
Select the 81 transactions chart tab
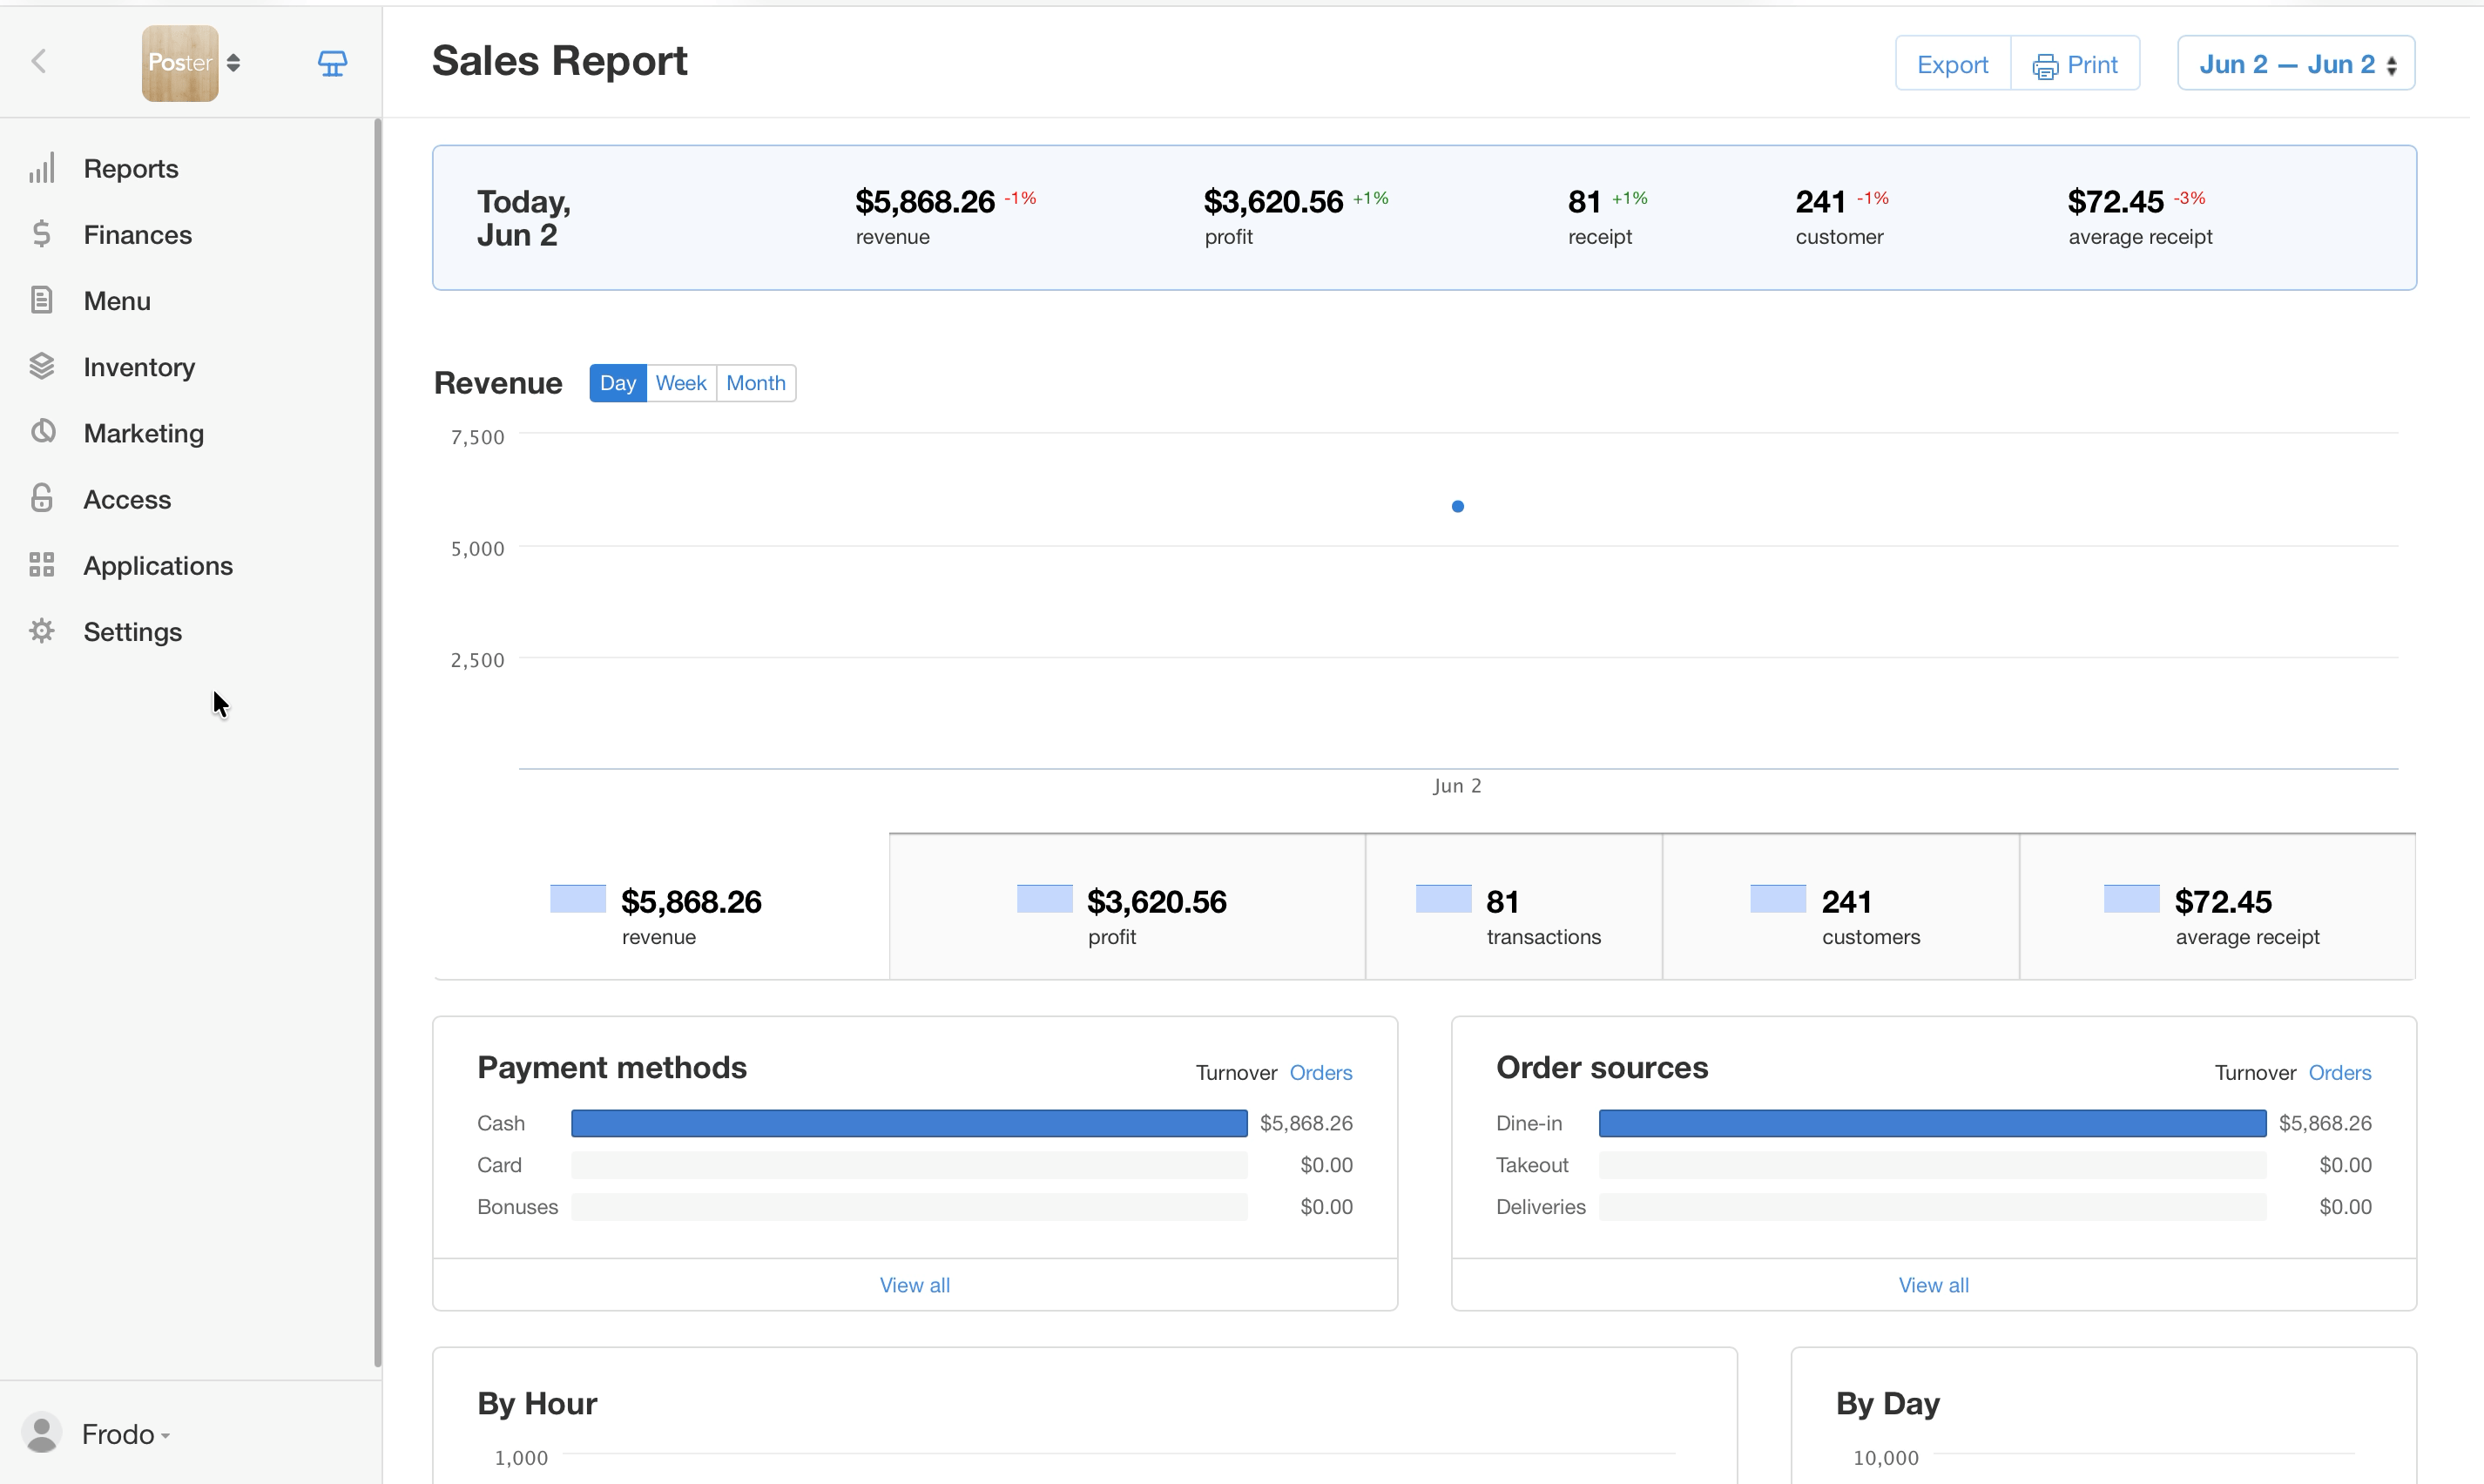(1514, 907)
